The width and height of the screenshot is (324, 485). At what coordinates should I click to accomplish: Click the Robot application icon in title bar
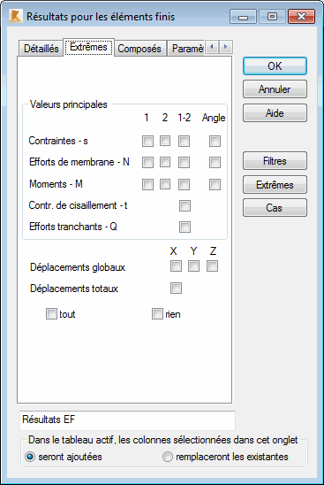click(x=15, y=16)
